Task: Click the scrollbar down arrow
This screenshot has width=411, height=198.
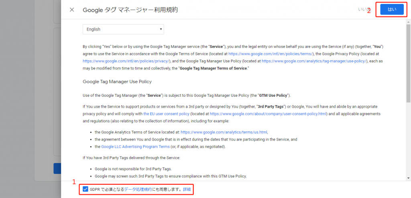Action: (408, 178)
